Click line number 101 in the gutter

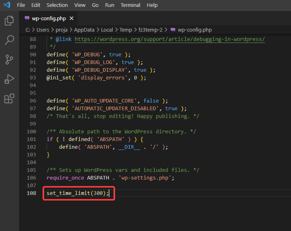(x=31, y=139)
